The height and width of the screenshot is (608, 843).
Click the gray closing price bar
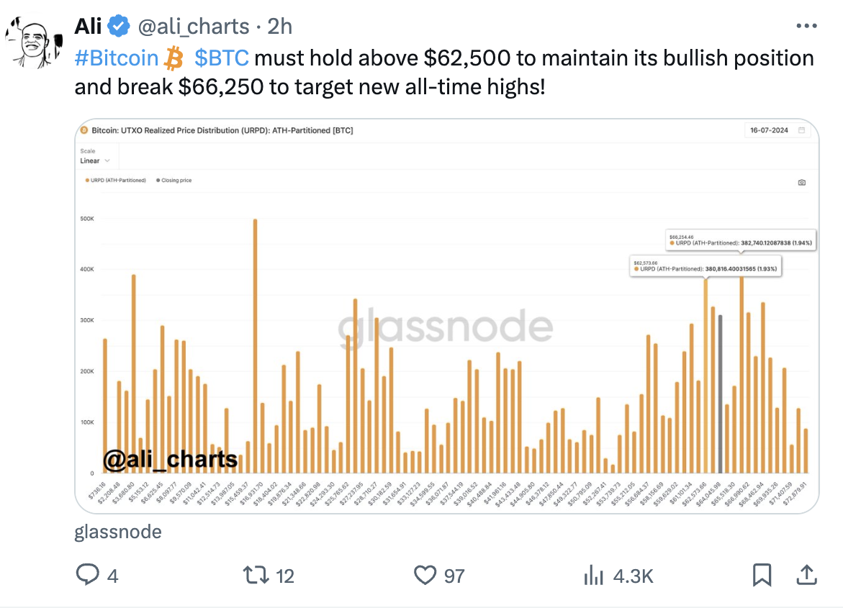click(x=720, y=394)
